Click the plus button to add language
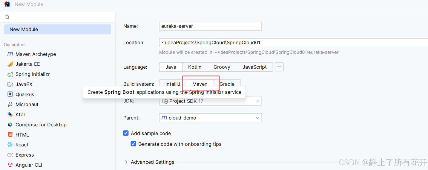This screenshot has width=428, height=170. pyautogui.click(x=279, y=67)
